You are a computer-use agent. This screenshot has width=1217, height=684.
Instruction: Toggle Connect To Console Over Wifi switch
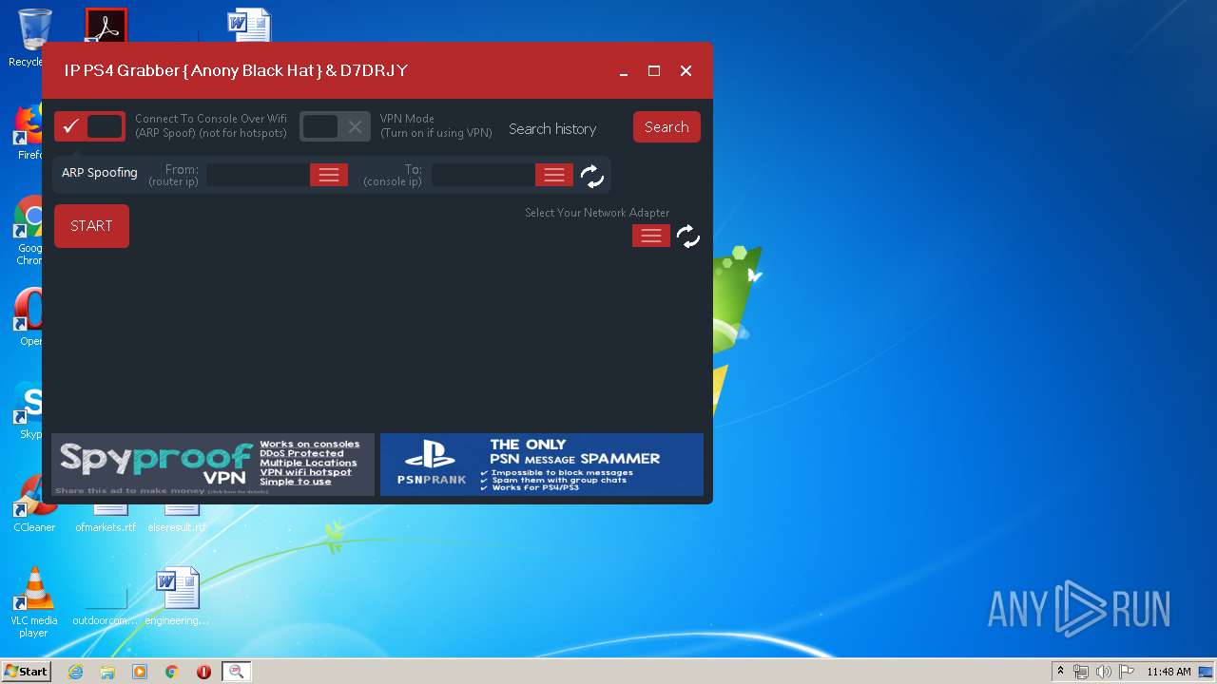point(89,126)
